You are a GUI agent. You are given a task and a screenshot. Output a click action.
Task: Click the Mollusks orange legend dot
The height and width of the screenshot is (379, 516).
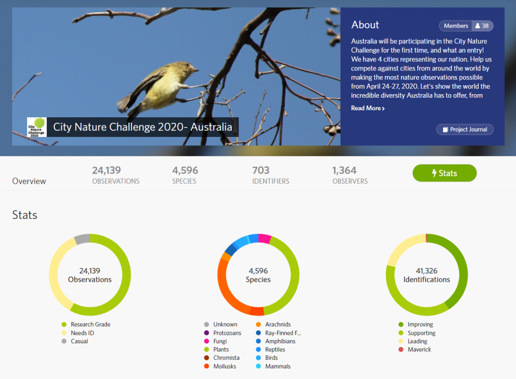tap(207, 366)
